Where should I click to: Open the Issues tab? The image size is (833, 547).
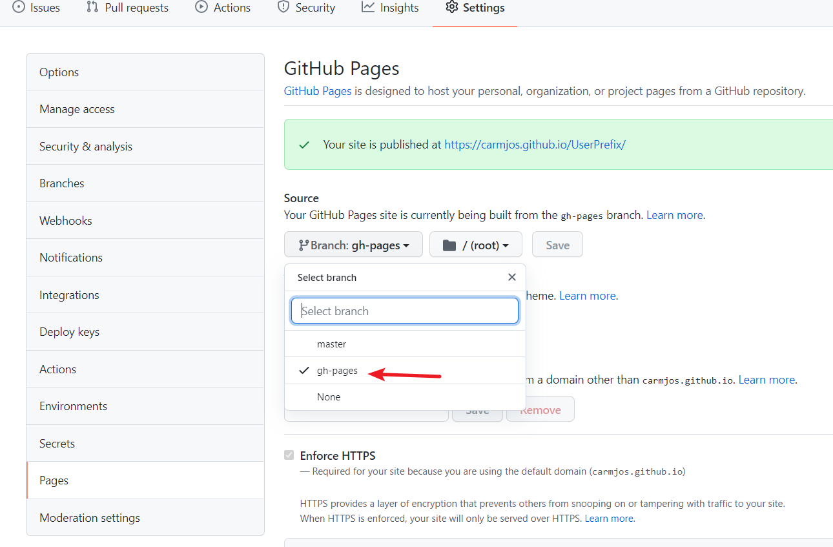point(37,8)
